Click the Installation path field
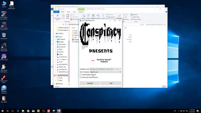The width and height of the screenshot is (201, 113). click(101, 69)
